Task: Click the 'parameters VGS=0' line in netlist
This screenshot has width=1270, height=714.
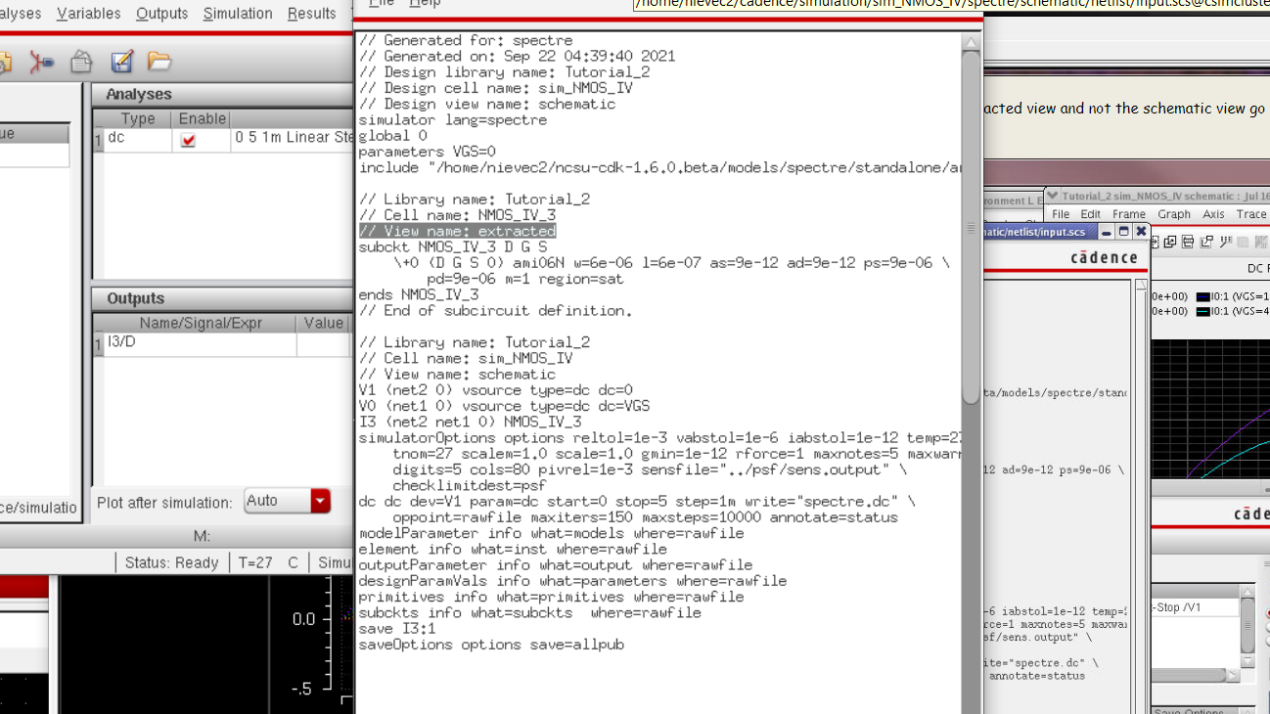Action: coord(428,152)
